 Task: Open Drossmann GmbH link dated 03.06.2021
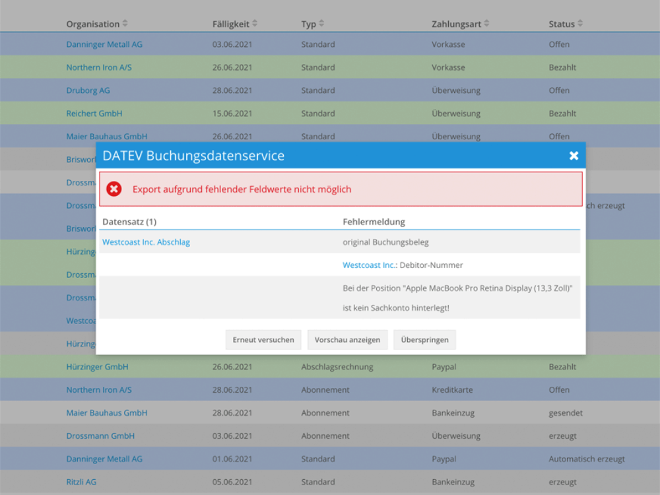coord(100,436)
